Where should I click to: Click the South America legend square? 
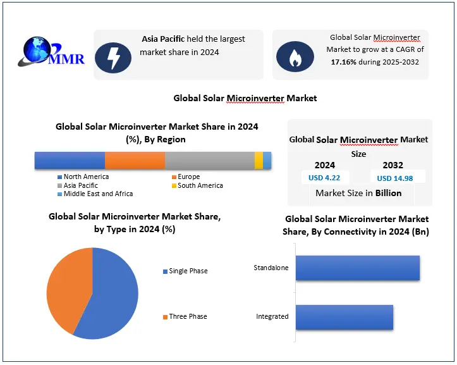click(174, 186)
